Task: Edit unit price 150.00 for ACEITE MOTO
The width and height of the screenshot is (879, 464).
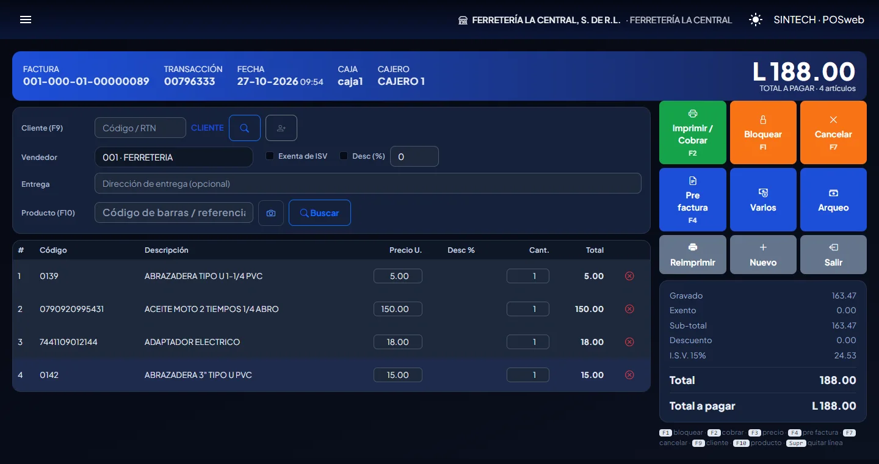Action: pos(398,309)
